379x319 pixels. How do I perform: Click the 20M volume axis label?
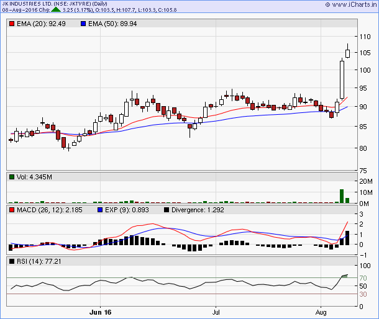click(366, 181)
